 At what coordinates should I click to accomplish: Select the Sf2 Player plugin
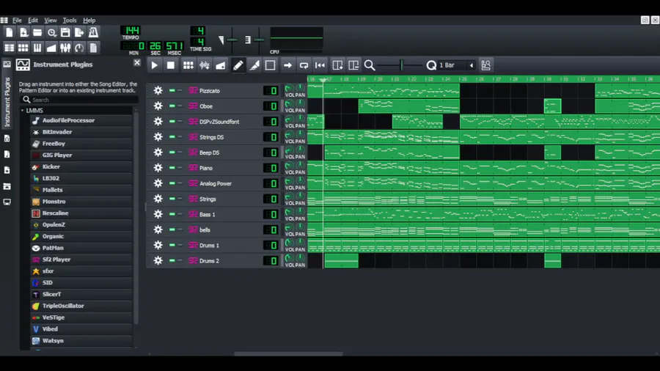[x=81, y=260]
